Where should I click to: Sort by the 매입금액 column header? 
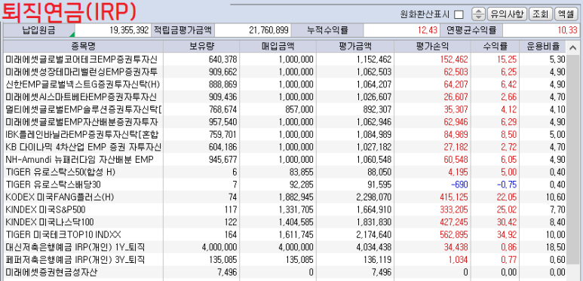tap(278, 47)
